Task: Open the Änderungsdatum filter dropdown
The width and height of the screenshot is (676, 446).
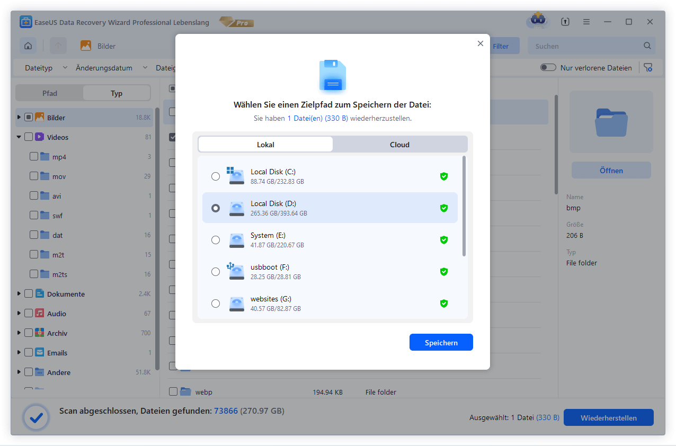Action: point(111,68)
